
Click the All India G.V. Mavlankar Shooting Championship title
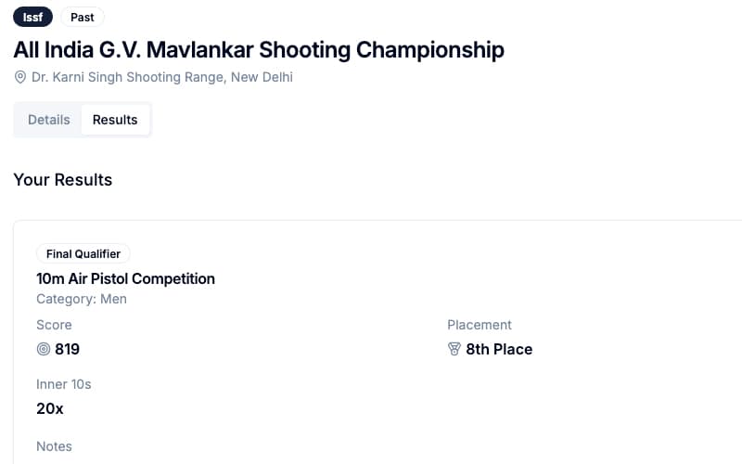(x=259, y=50)
